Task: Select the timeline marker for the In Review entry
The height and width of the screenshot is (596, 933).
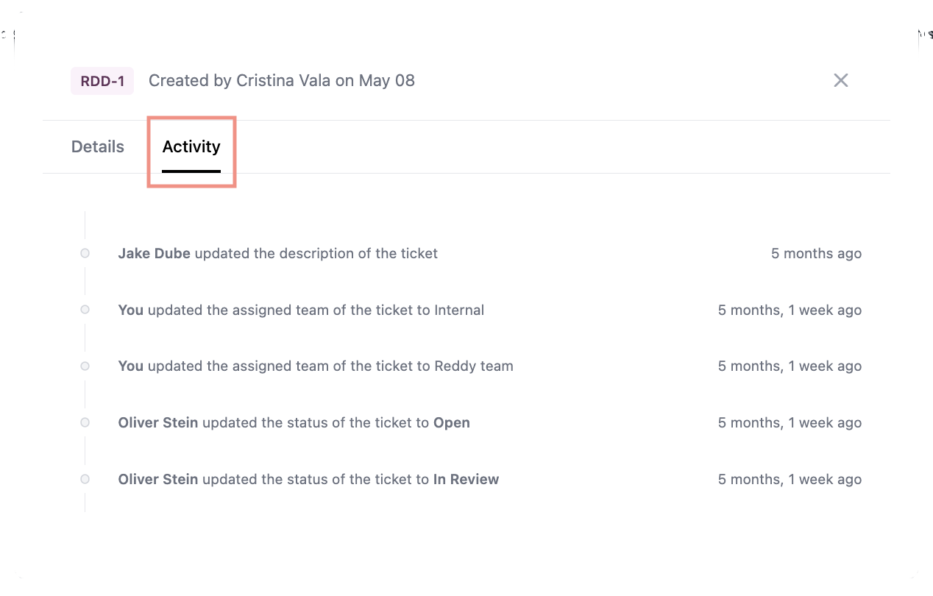Action: pos(85,479)
